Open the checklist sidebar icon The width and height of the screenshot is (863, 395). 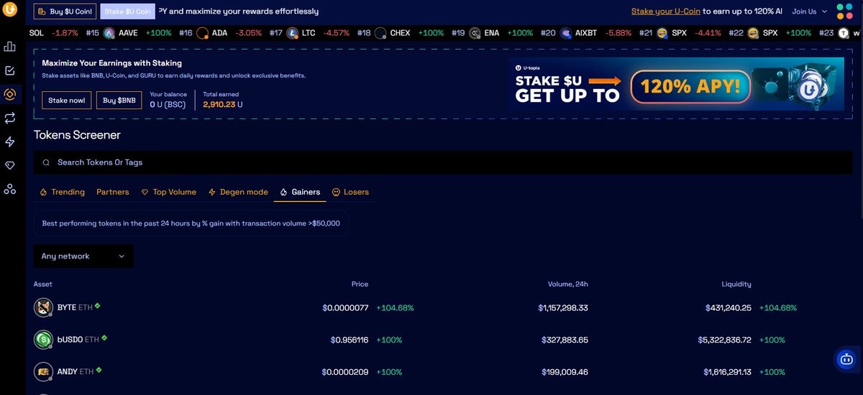pos(10,70)
